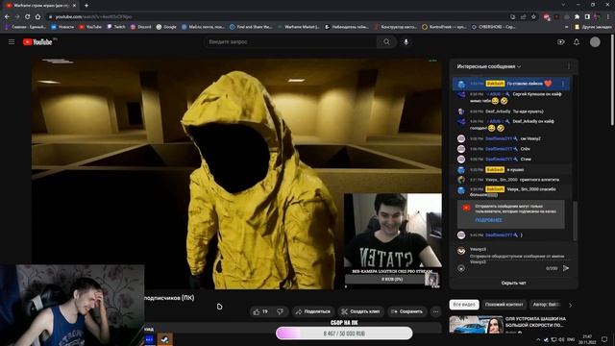Like the video with thumbs up
The width and height of the screenshot is (615, 346).
(x=260, y=311)
